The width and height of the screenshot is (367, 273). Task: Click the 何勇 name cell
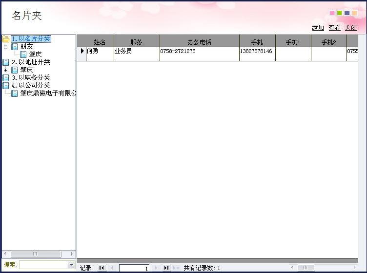point(100,54)
